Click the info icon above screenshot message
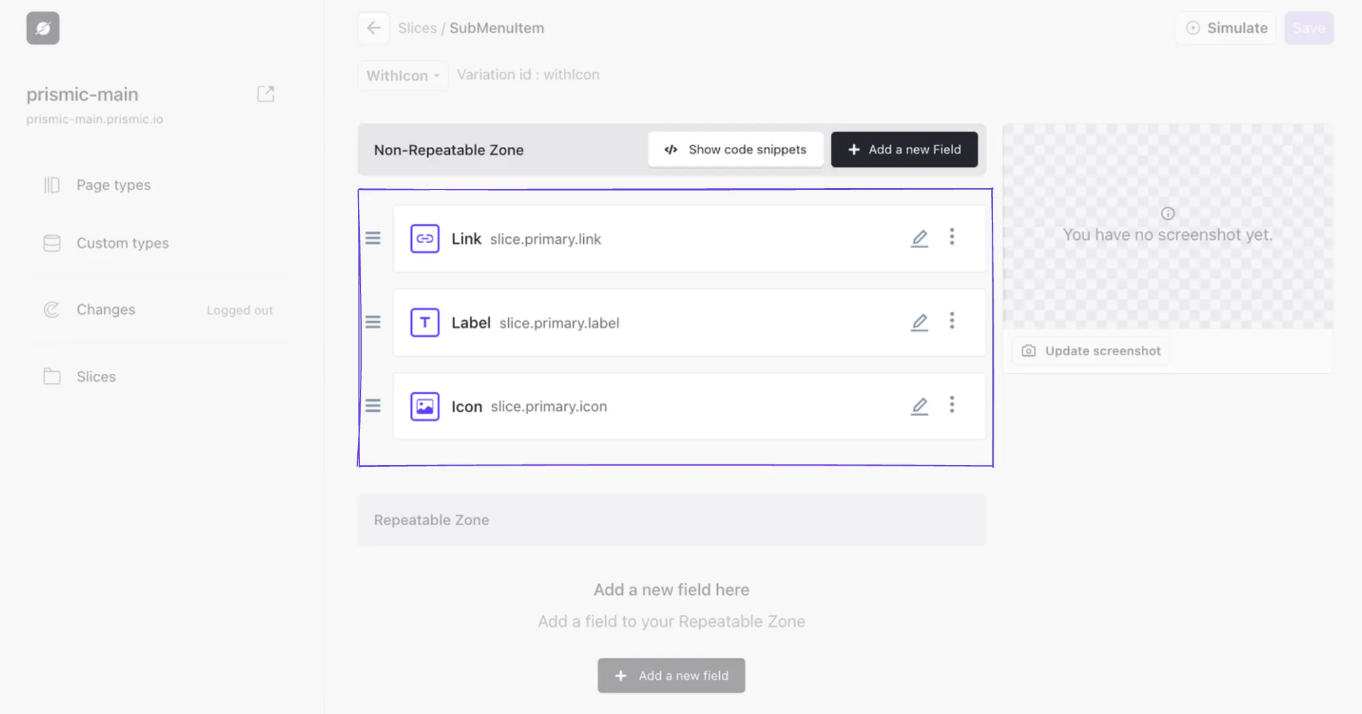Viewport: 1362px width, 714px height. coord(1168,213)
